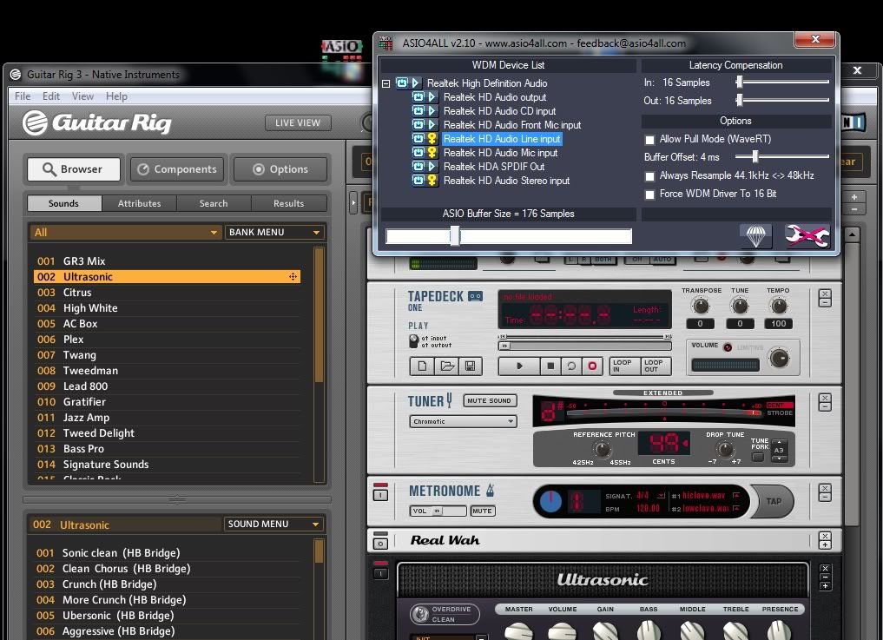Switch tuner display to STROBE mode

780,413
